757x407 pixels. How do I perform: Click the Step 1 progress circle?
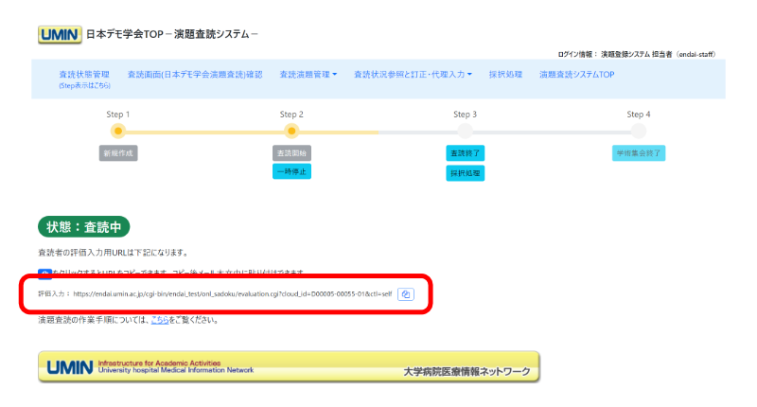(x=118, y=132)
